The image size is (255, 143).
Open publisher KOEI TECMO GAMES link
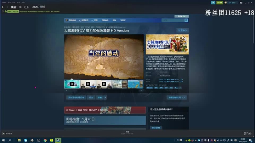171,81
